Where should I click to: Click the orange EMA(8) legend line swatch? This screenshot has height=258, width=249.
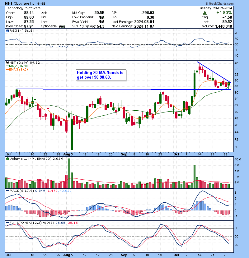[7, 70]
